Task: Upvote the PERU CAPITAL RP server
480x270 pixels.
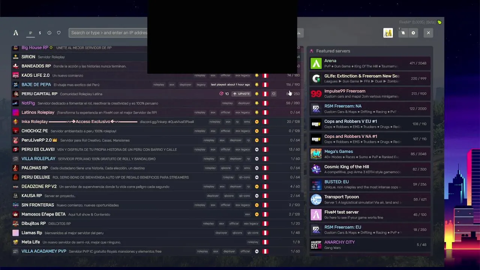Action: 241,94
